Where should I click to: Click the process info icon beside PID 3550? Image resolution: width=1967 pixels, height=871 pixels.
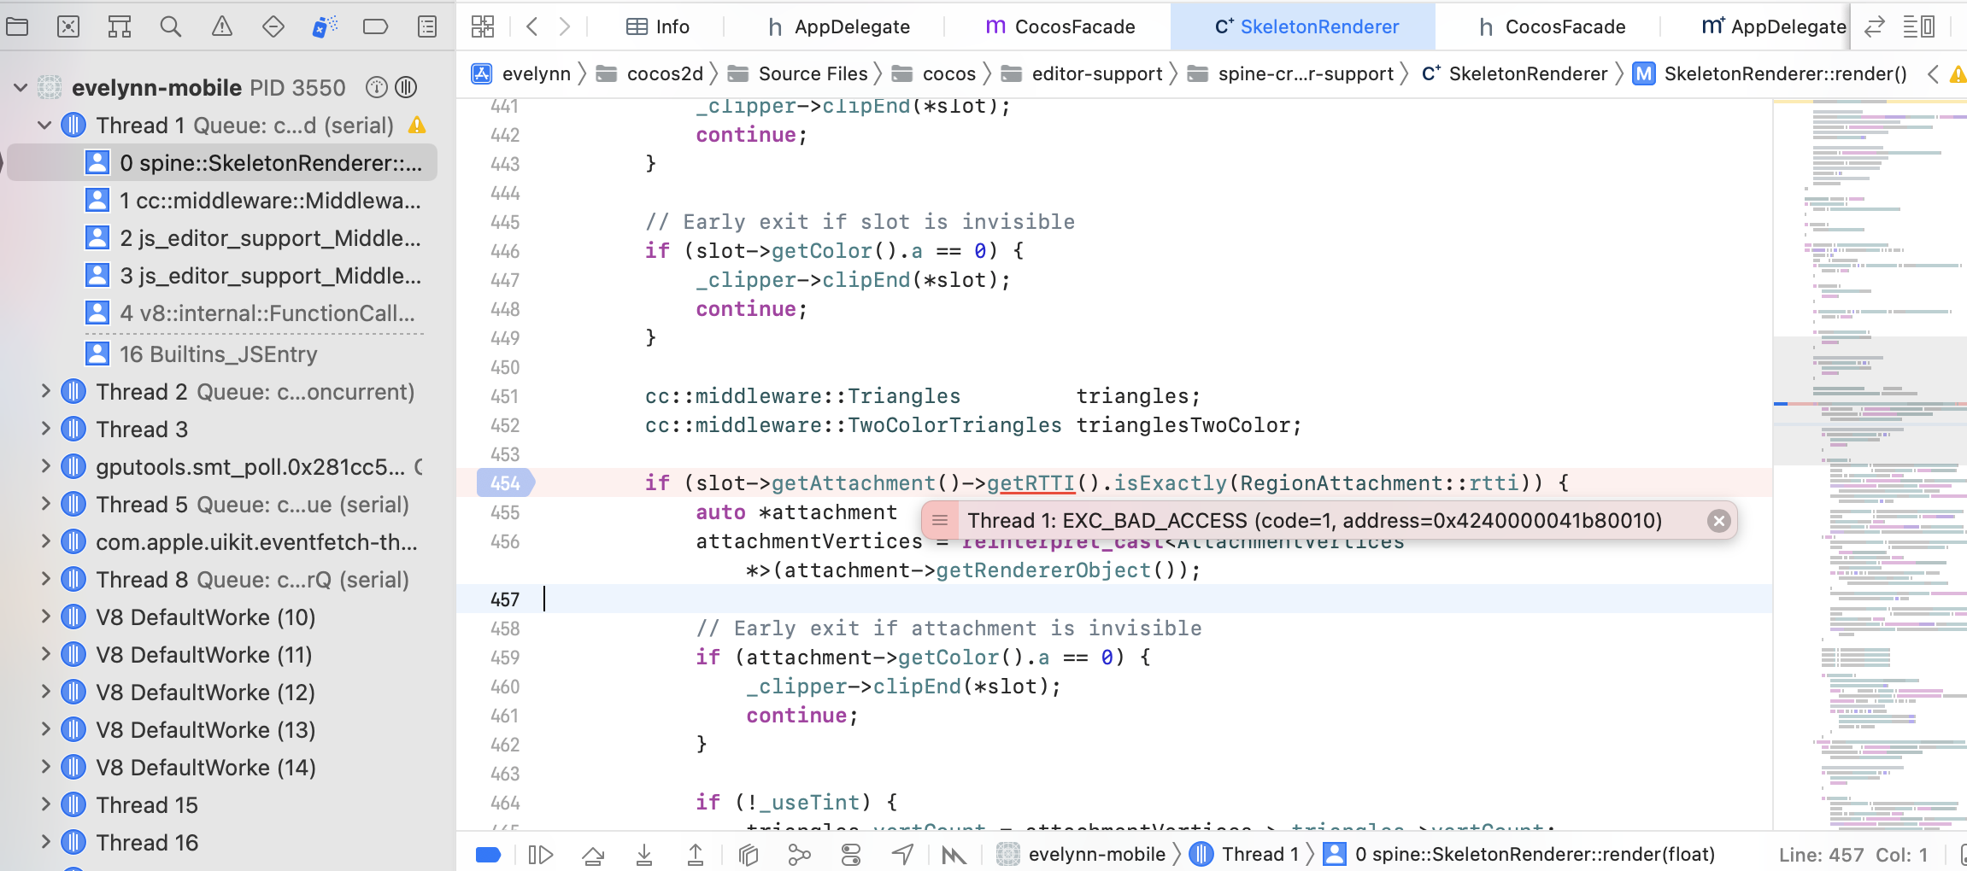point(377,87)
